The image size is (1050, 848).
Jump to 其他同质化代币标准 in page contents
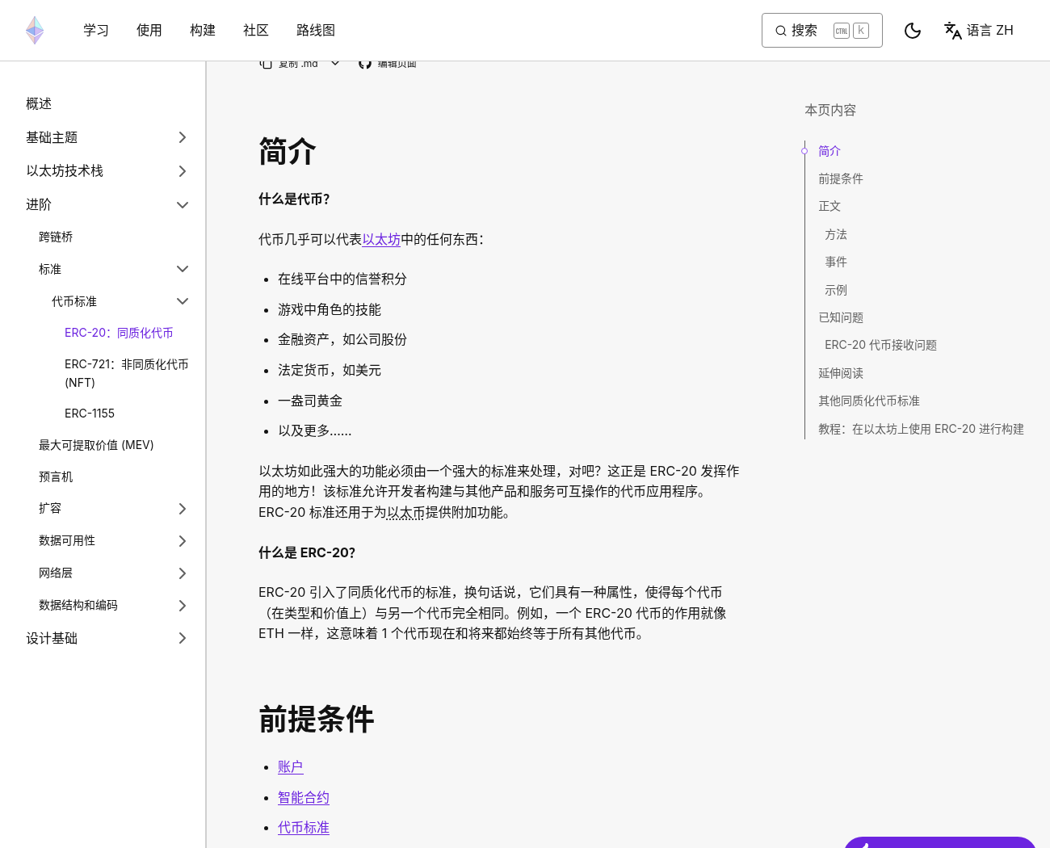869,401
